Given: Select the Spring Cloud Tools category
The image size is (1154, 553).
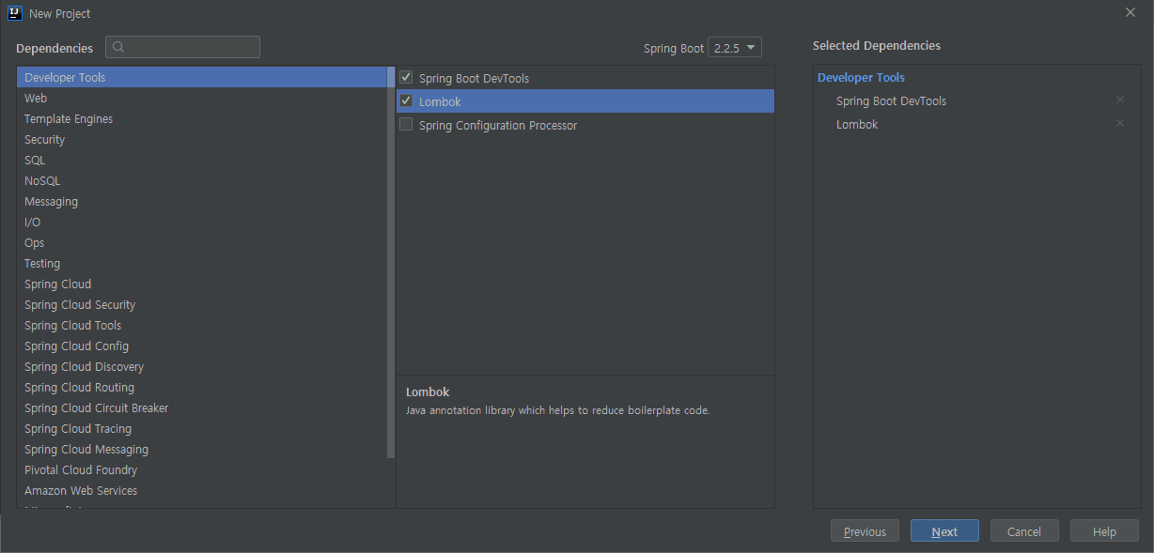Looking at the screenshot, I should 202,325.
